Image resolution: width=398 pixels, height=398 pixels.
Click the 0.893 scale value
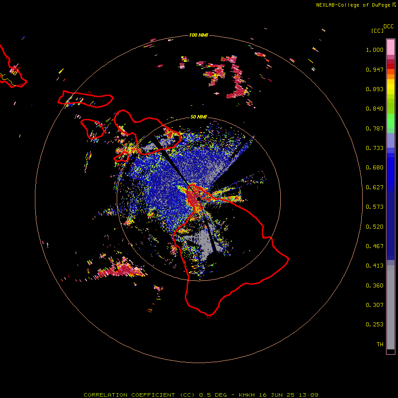(375, 89)
